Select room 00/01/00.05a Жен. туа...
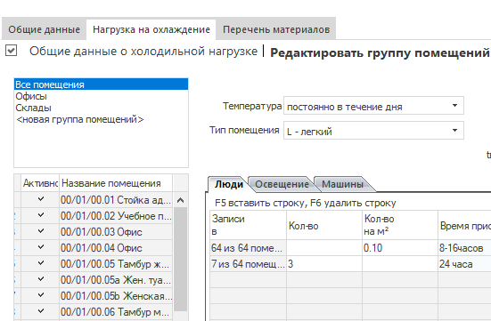The height and width of the screenshot is (321, 491). tap(116, 280)
